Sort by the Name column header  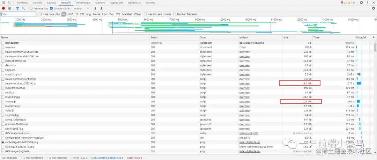click(75, 37)
